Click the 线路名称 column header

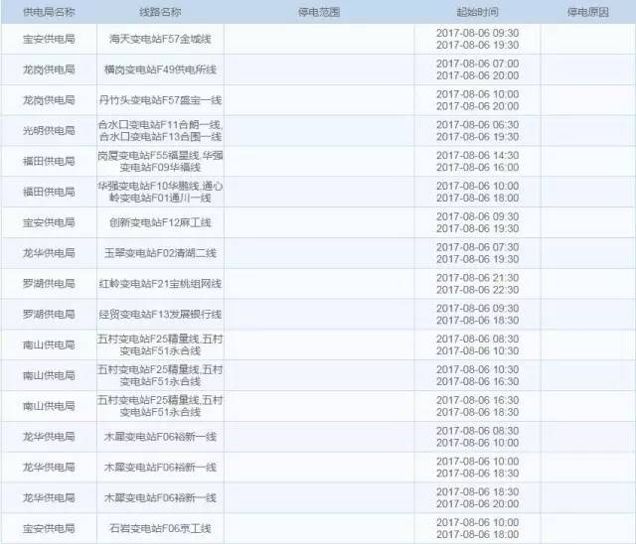pos(160,12)
